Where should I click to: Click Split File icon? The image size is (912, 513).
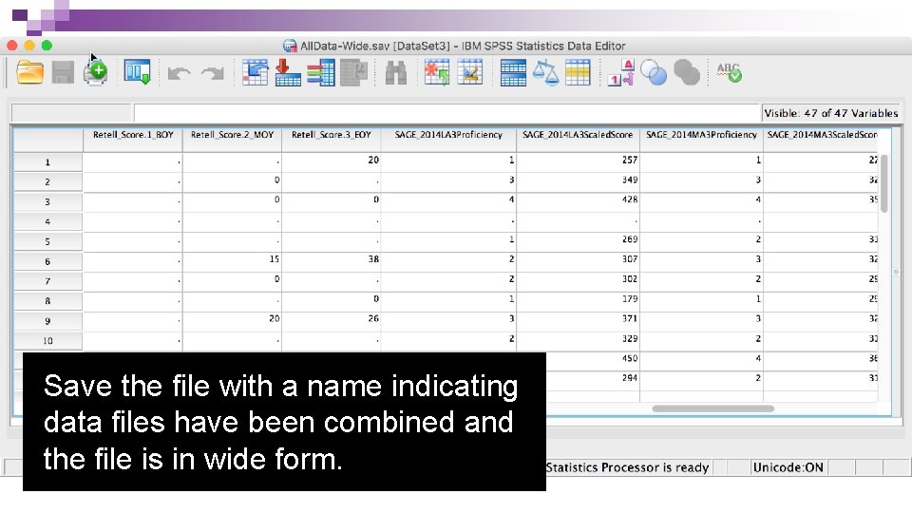[513, 73]
